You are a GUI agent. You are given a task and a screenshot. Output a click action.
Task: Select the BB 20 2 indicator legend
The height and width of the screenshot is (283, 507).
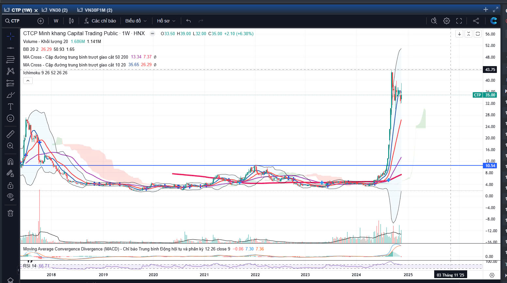[31, 49]
